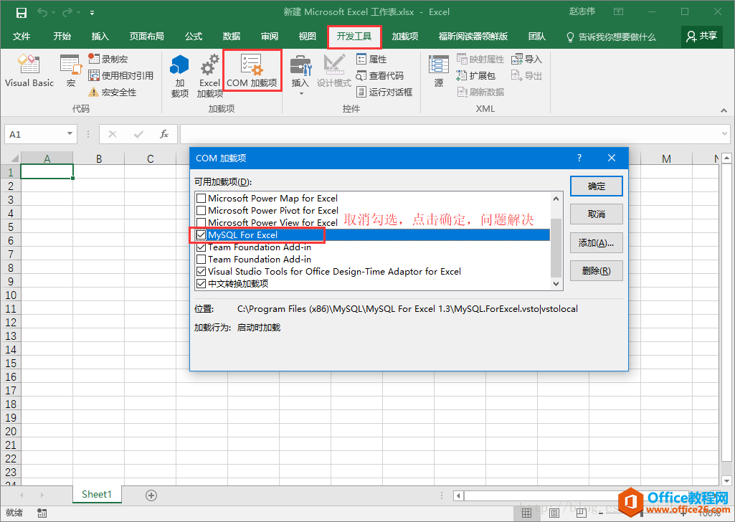Click XML 导出 (Export)
This screenshot has width=735, height=522.
[526, 75]
